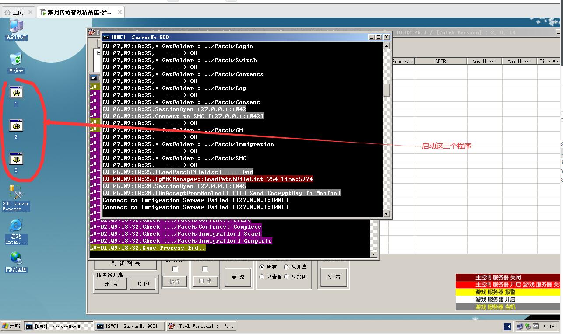Open the 网络连接 desktop icon
Image resolution: width=563 pixels, height=334 pixels.
pos(16,258)
